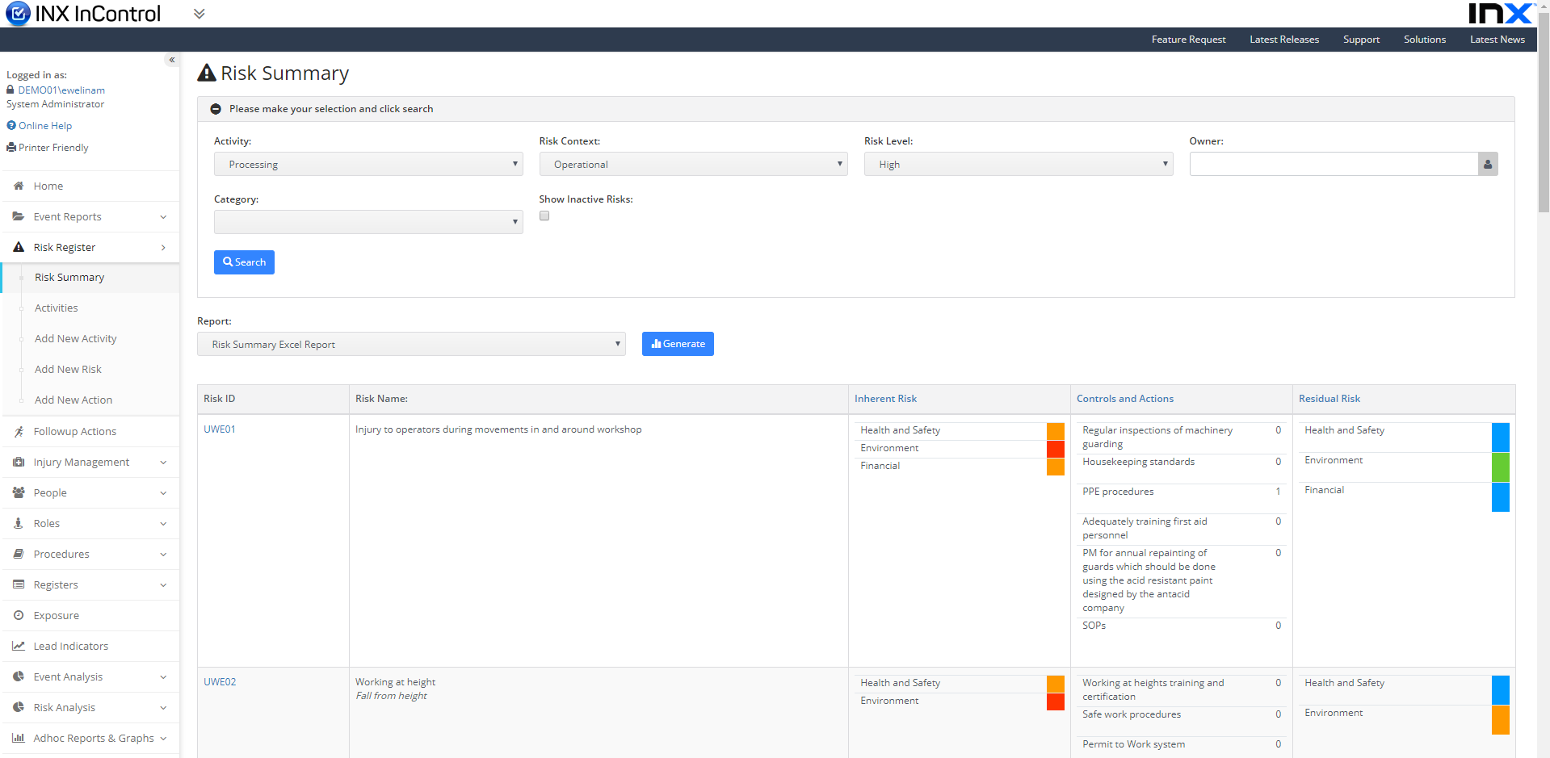Expand the People sidebar chevron
The image size is (1550, 758).
click(x=163, y=492)
